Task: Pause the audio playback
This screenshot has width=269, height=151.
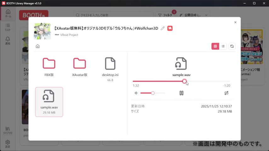Action: pos(181,93)
